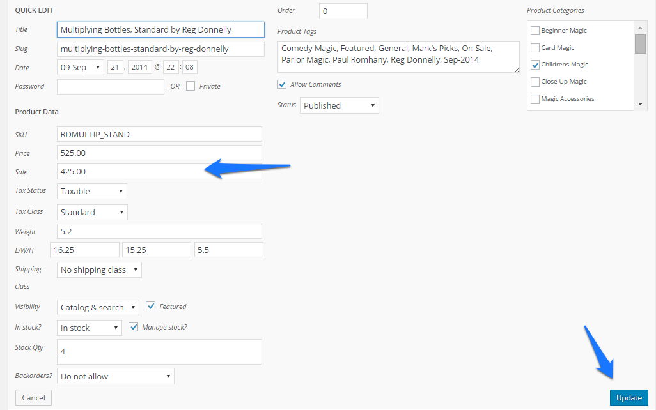This screenshot has height=410, width=656.
Task: Uncheck the Childrens Magic category
Action: [x=535, y=65]
